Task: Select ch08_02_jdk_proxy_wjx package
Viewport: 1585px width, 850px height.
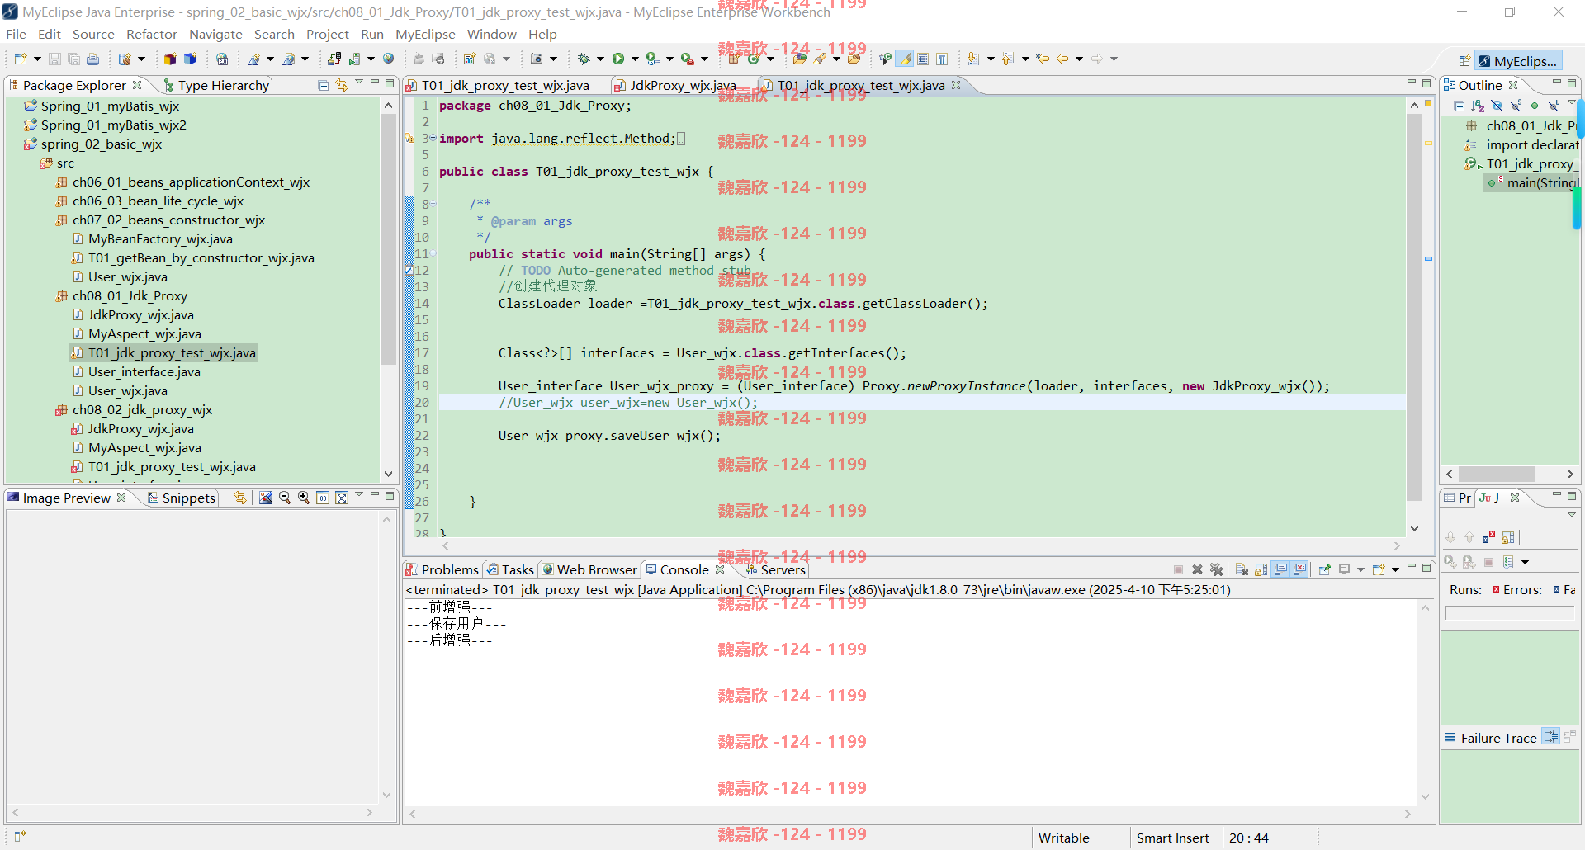Action: tap(142, 409)
